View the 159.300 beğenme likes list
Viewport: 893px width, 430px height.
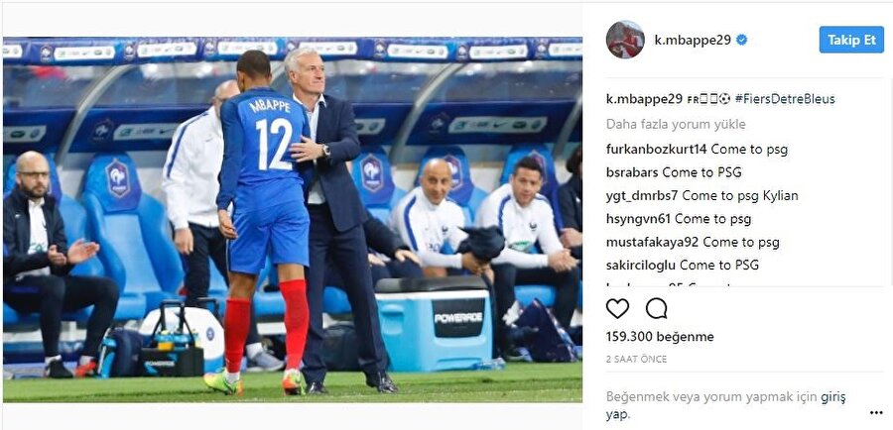click(660, 337)
